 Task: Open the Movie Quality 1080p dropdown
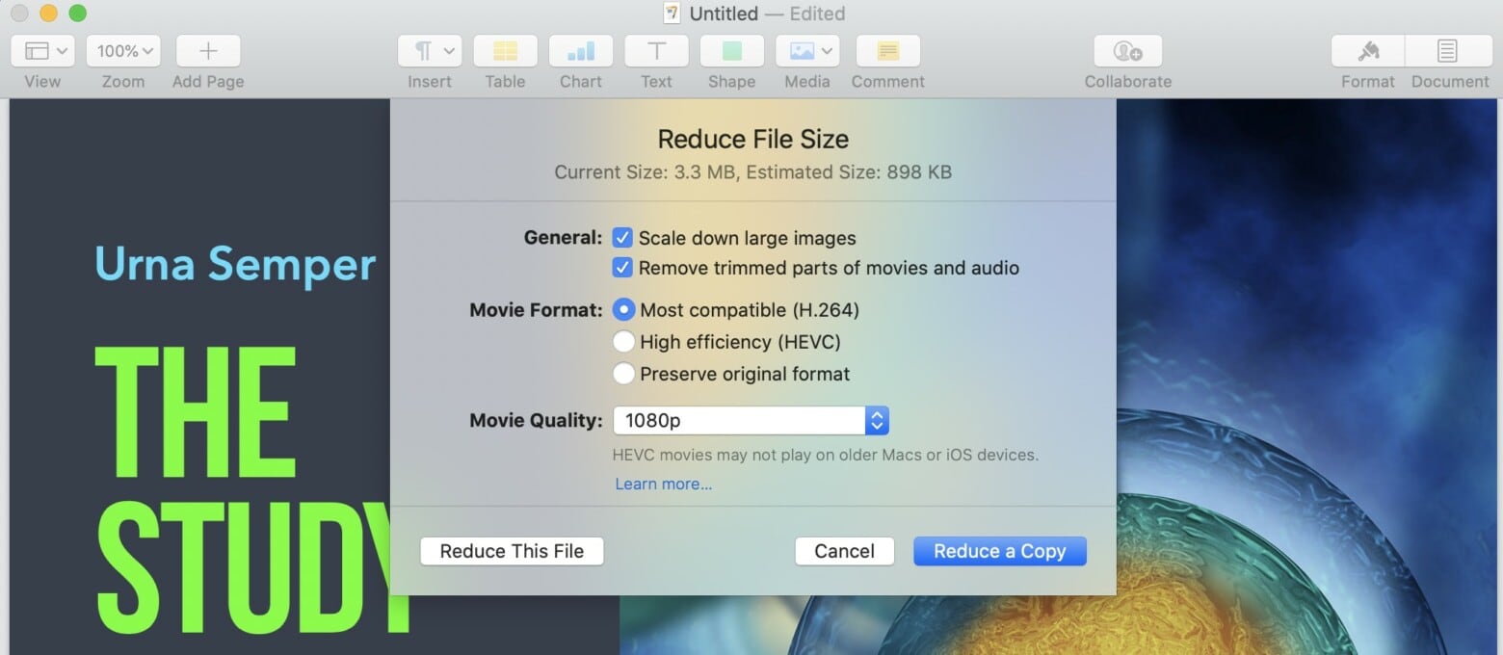click(751, 420)
